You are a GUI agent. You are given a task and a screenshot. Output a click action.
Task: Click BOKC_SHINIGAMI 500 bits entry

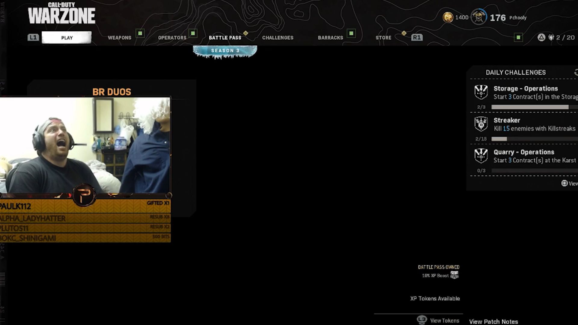[85, 238]
